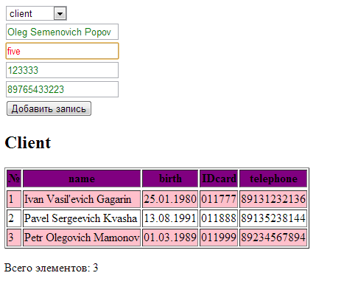The height and width of the screenshot is (284, 358).
Task: Focus the birth field containing 'five'
Action: coord(62,51)
